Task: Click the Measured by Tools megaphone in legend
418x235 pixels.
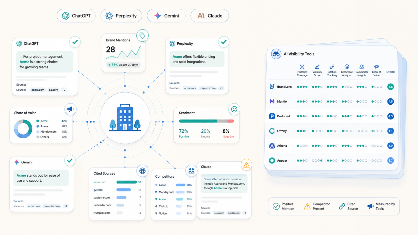Action: pyautogui.click(x=370, y=206)
